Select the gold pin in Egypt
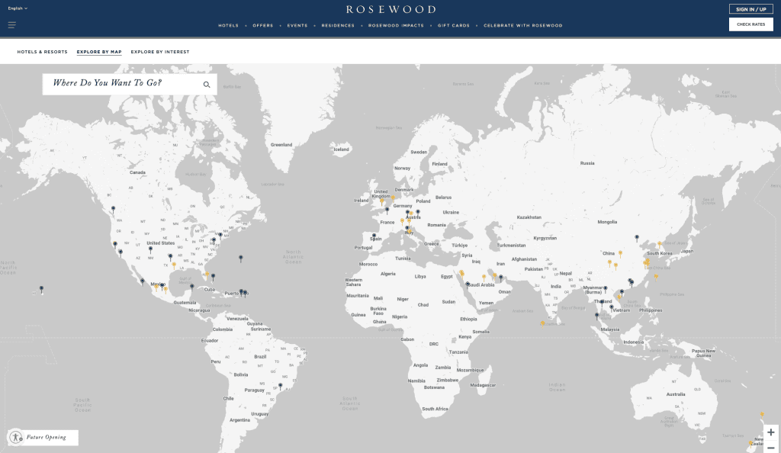 click(x=461, y=274)
